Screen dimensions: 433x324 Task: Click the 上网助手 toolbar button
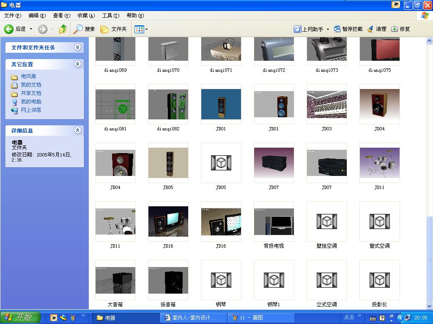pos(308,29)
